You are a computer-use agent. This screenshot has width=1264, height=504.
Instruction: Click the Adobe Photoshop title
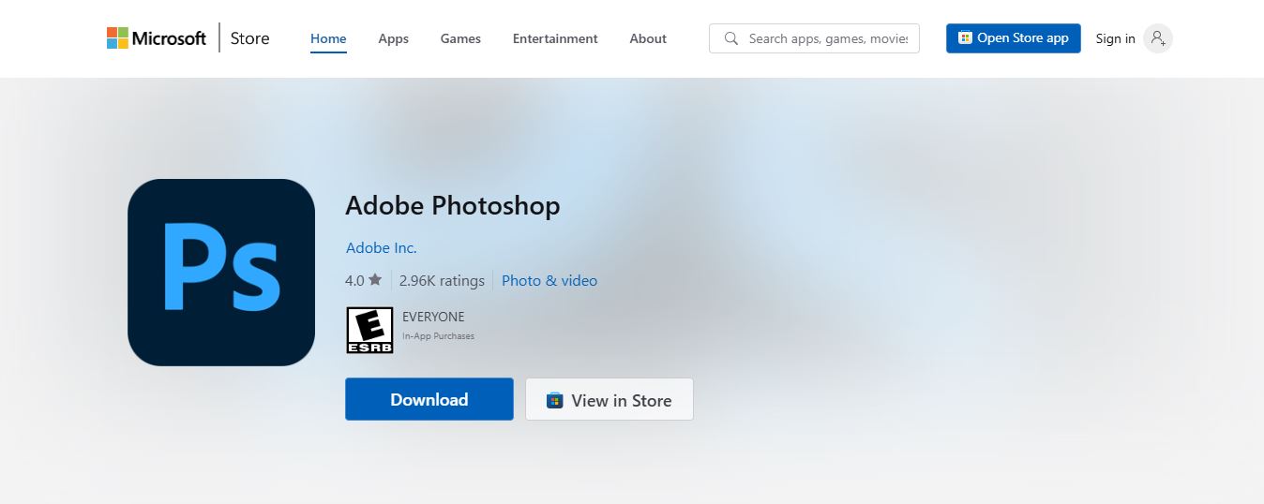[452, 205]
